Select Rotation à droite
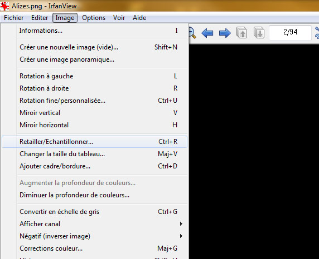Viewport: 319px width, 259px height. coord(94,88)
